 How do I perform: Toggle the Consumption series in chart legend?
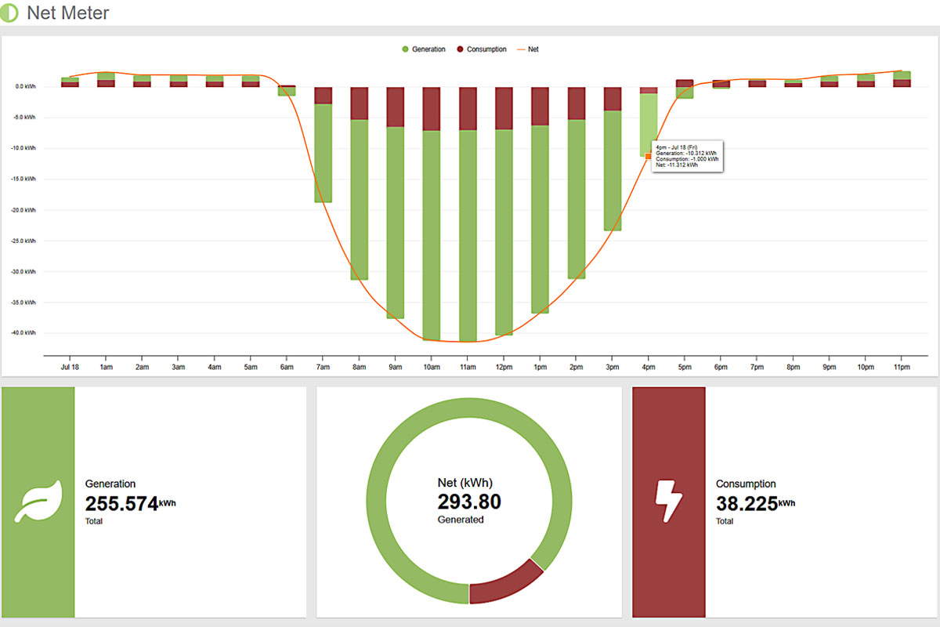click(481, 49)
